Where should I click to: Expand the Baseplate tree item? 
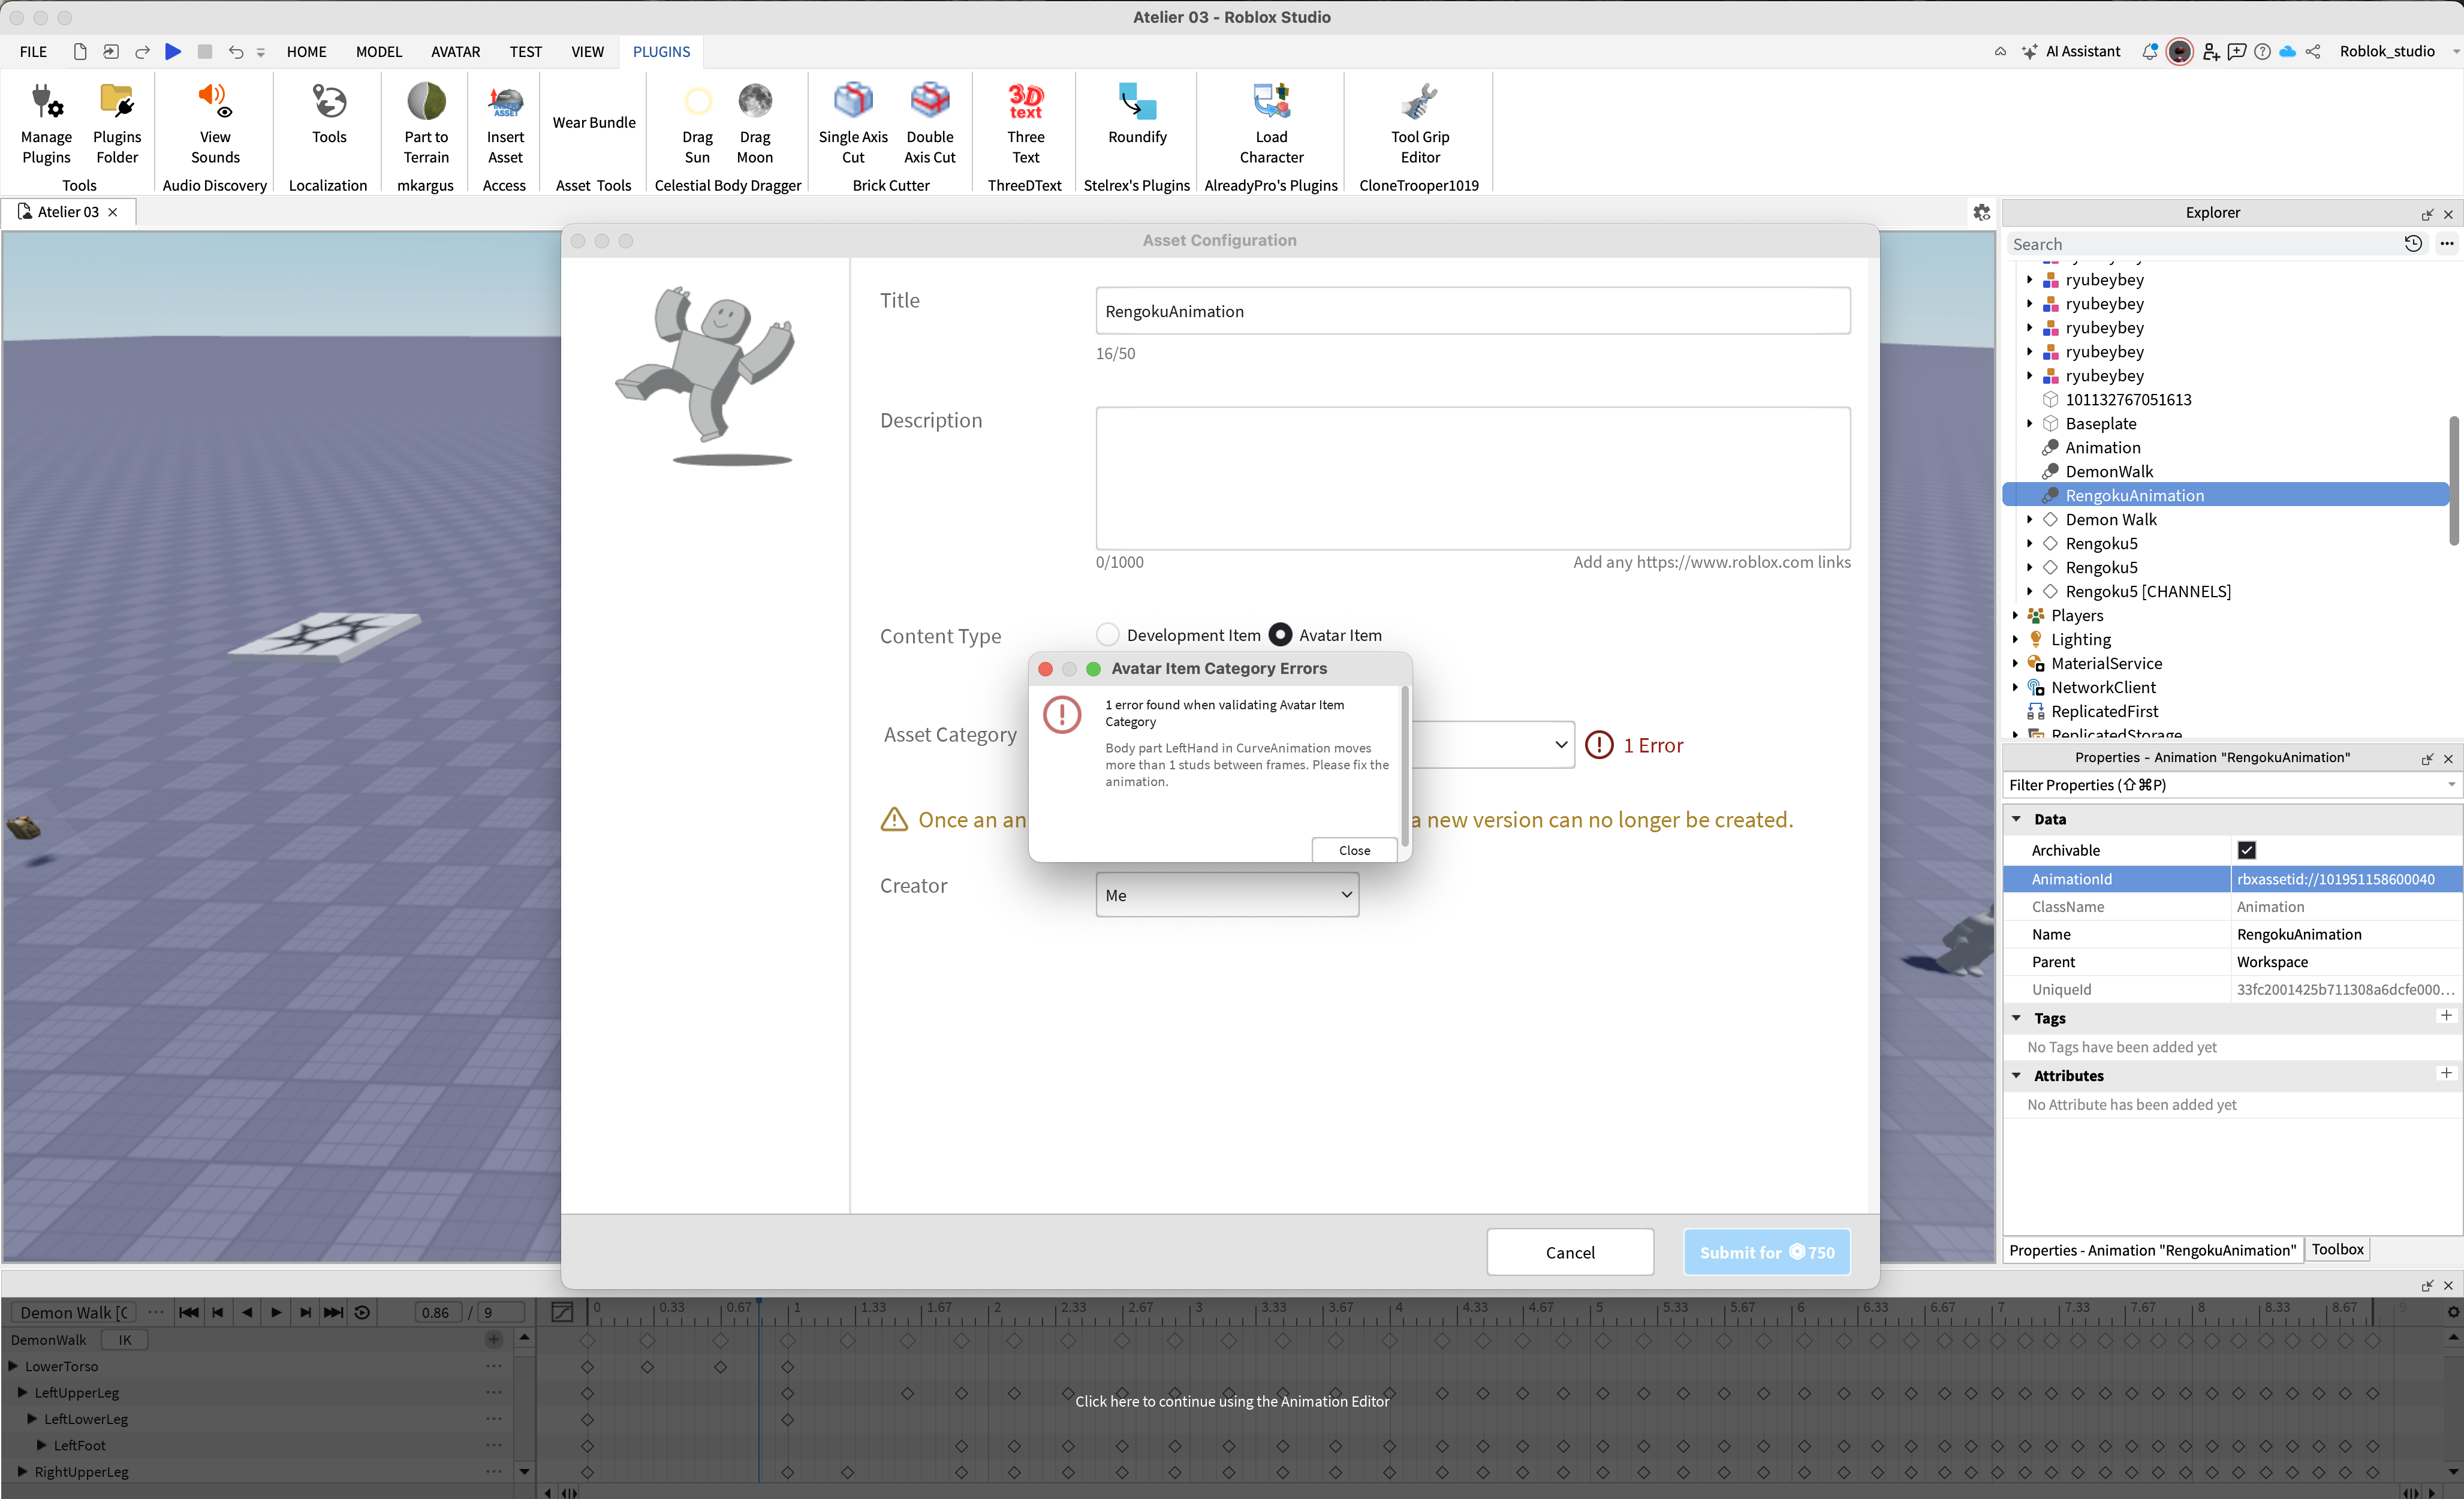click(2029, 423)
